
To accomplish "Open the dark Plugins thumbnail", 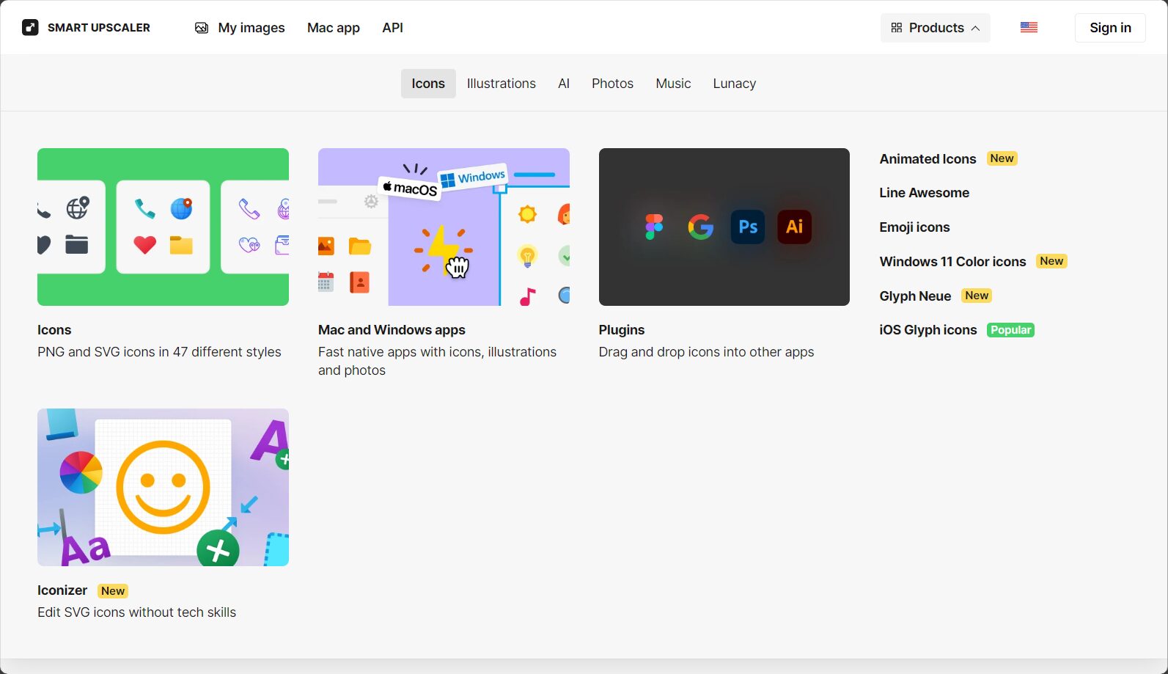I will click(x=724, y=227).
